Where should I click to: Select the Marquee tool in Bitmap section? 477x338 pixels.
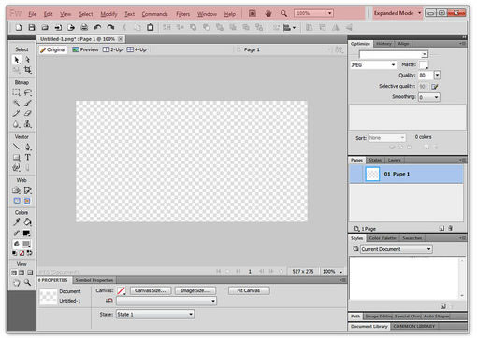point(17,92)
